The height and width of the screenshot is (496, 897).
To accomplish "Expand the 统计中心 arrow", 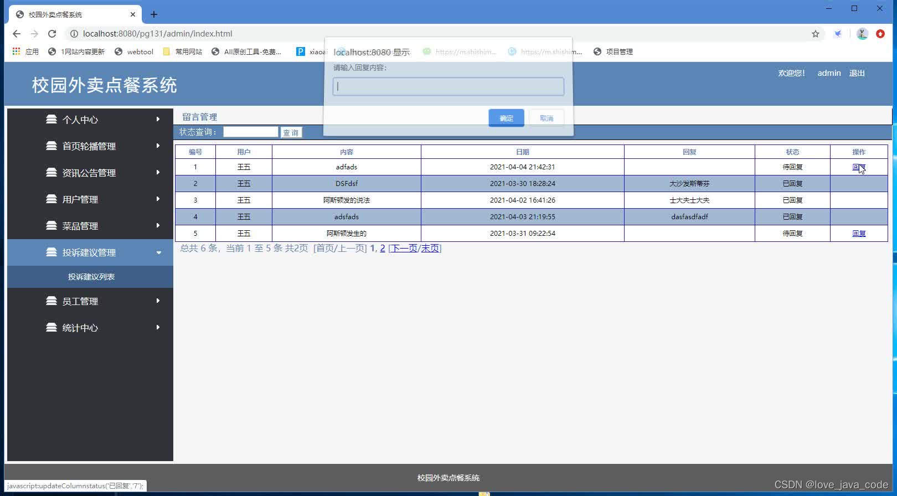I will tap(158, 327).
